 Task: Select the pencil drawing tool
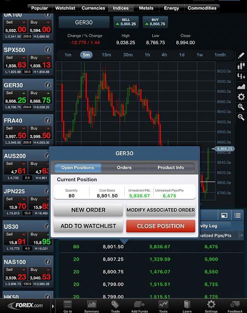241,56
